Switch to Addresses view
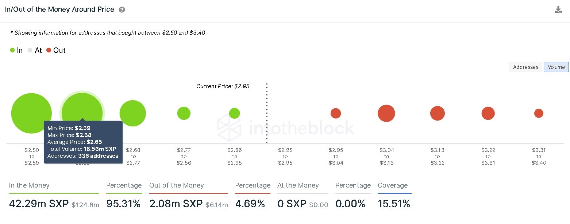 click(525, 67)
